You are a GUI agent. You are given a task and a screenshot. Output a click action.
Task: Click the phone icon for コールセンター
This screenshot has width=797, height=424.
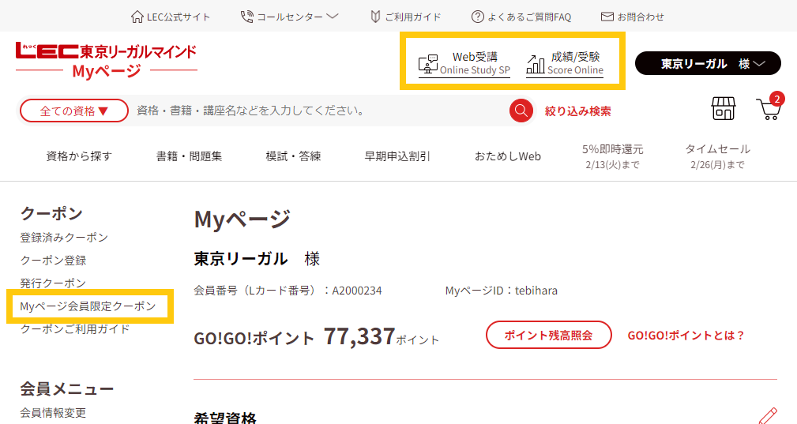(246, 17)
